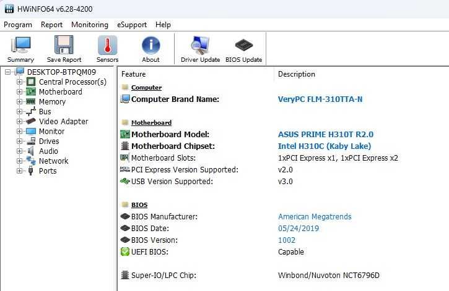Click the American Megatrends value
This screenshot has height=291, width=449.
pyautogui.click(x=315, y=216)
